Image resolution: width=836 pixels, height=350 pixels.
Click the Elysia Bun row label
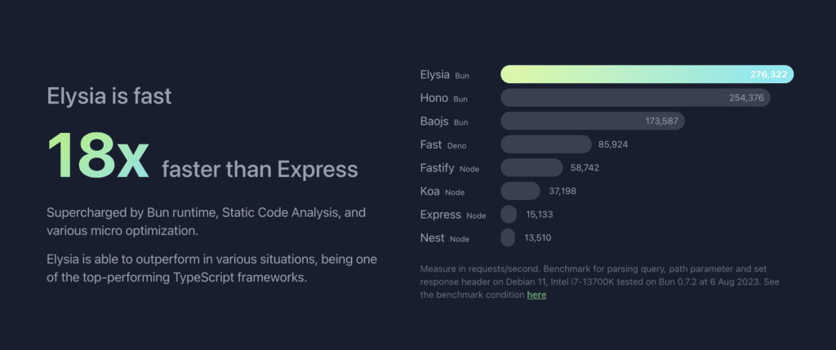445,74
